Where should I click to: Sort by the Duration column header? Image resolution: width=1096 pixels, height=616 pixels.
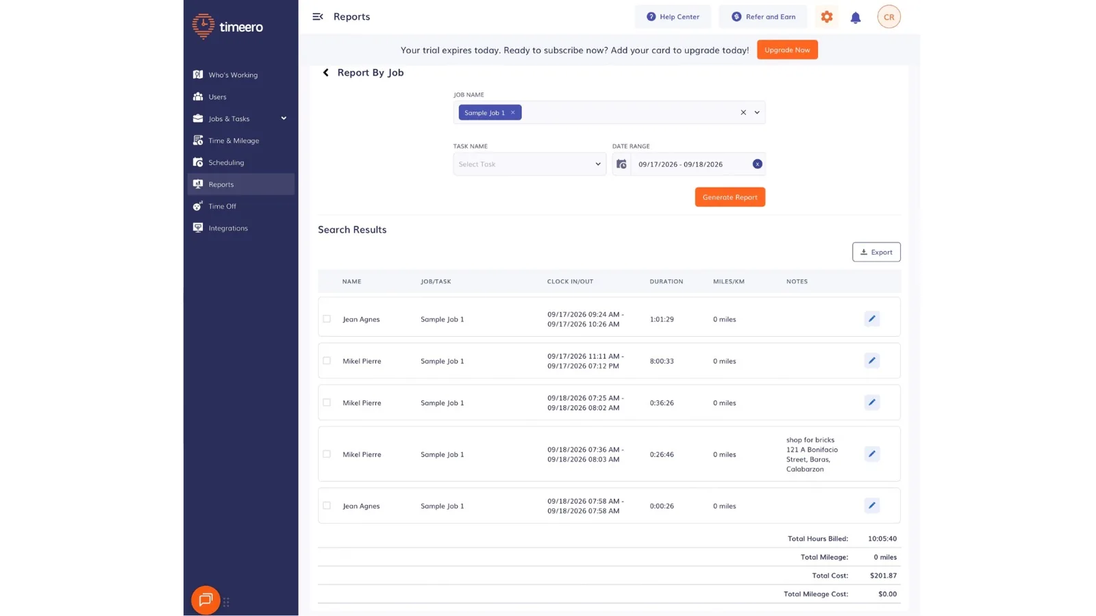pyautogui.click(x=666, y=281)
